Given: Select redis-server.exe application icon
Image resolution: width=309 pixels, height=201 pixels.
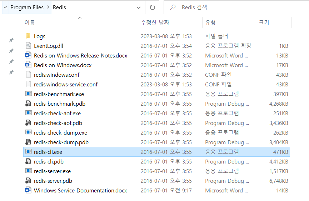Looking at the screenshot, I should pyautogui.click(x=28, y=171).
